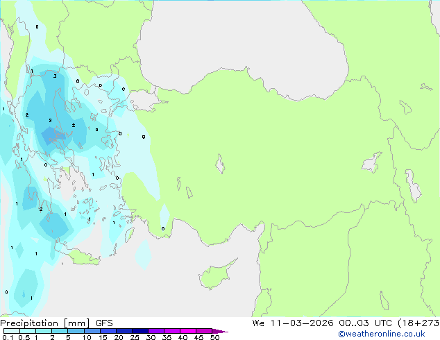Select the 45–50 mm legend swatch
Screen dimensions: 440x340
(204, 331)
